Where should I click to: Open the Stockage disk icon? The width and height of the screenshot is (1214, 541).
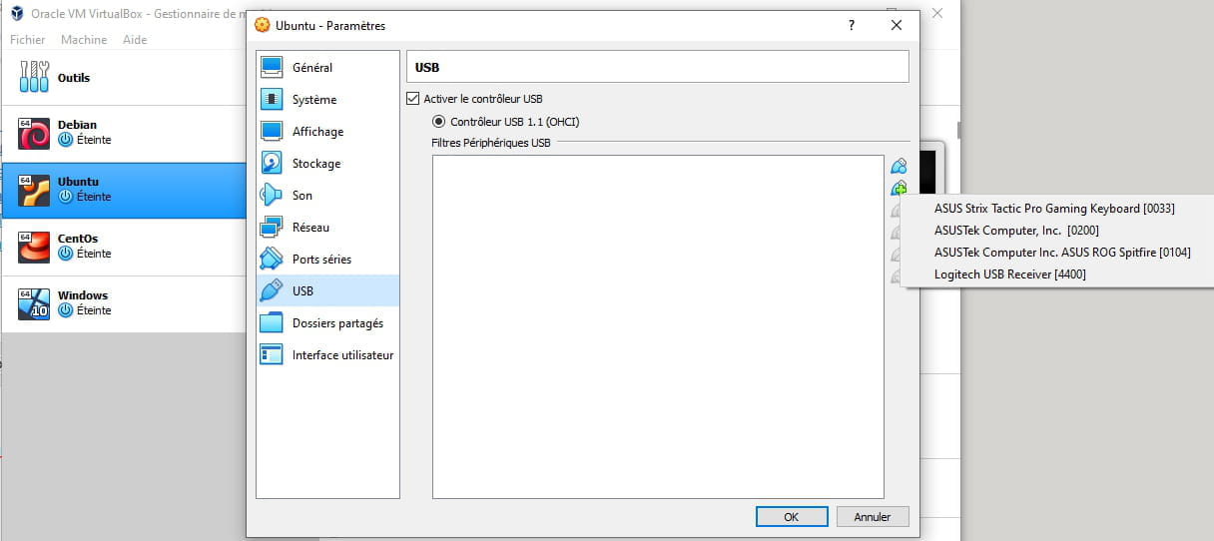(272, 164)
